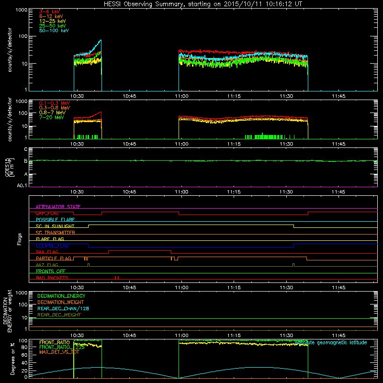Click the Degrees or % axis title
Viewport: 383px width, 383px height.
[x=12, y=359]
